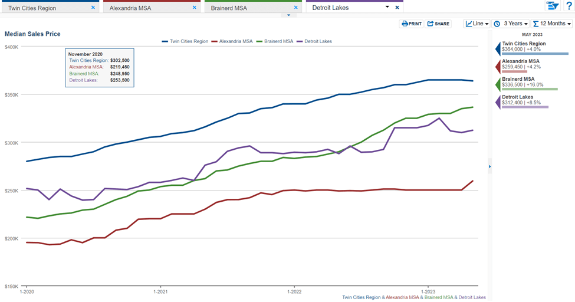
Task: Toggle Twin Cities Region series in legend
Action: (x=185, y=41)
